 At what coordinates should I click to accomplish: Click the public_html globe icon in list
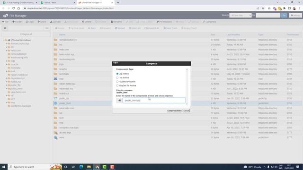pos(55,103)
